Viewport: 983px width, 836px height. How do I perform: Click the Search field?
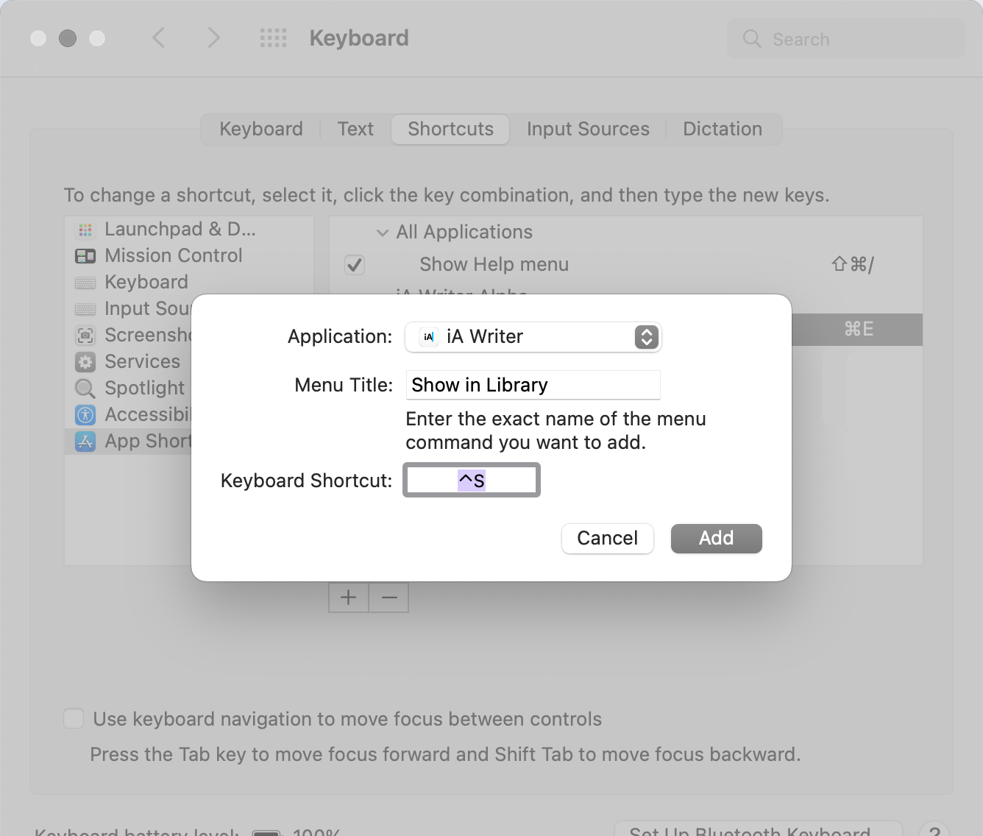pyautogui.click(x=846, y=39)
